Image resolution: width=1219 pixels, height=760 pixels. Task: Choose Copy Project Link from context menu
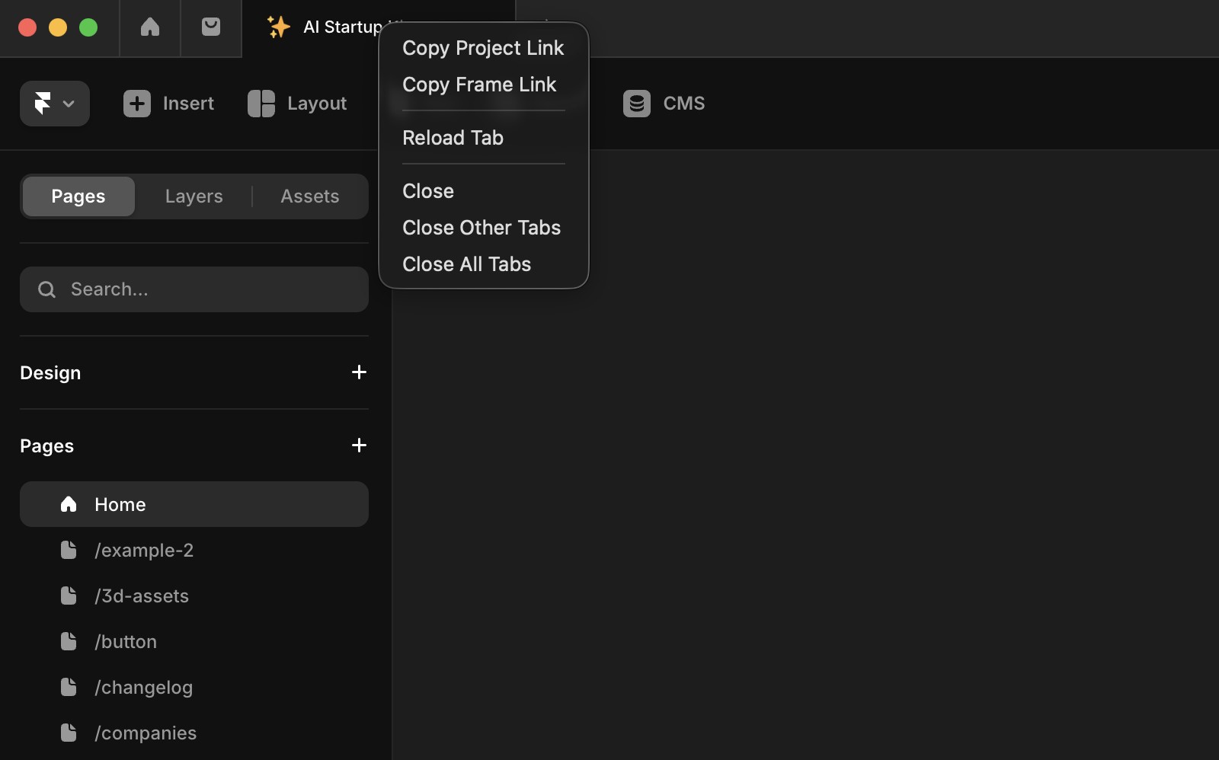tap(483, 48)
